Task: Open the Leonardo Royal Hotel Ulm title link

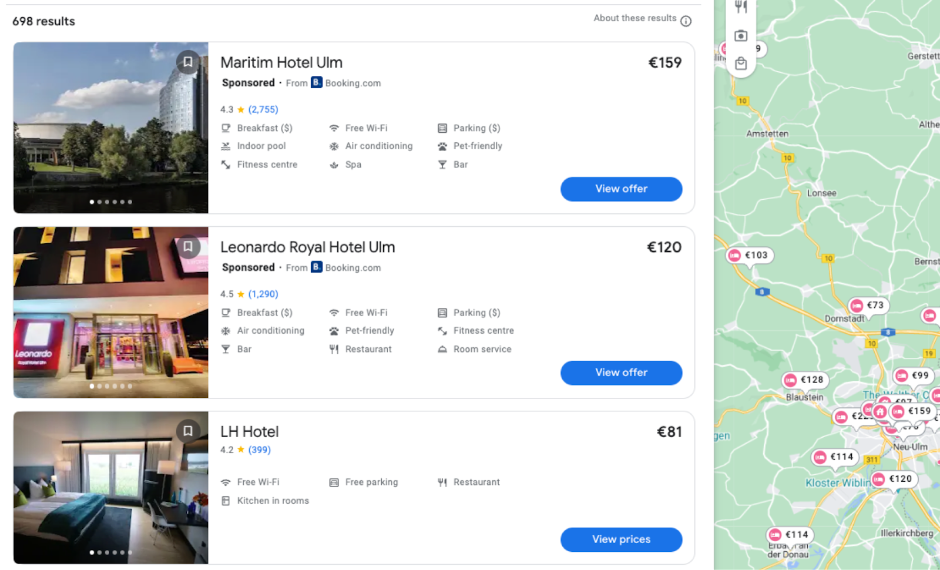Action: 307,247
